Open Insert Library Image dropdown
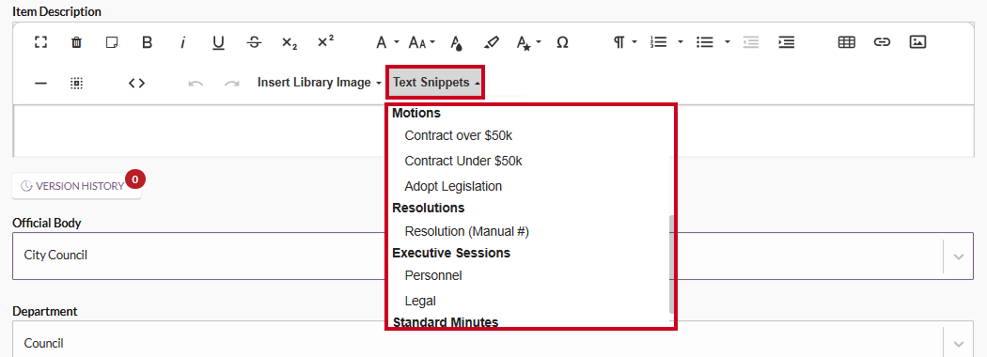Viewport: 987px width, 357px height. point(320,83)
